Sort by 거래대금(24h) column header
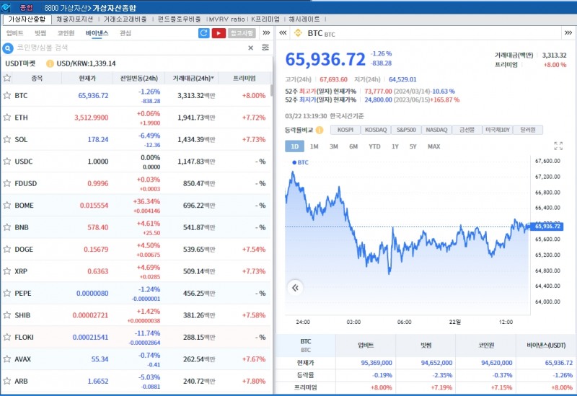The width and height of the screenshot is (577, 396). (x=193, y=78)
